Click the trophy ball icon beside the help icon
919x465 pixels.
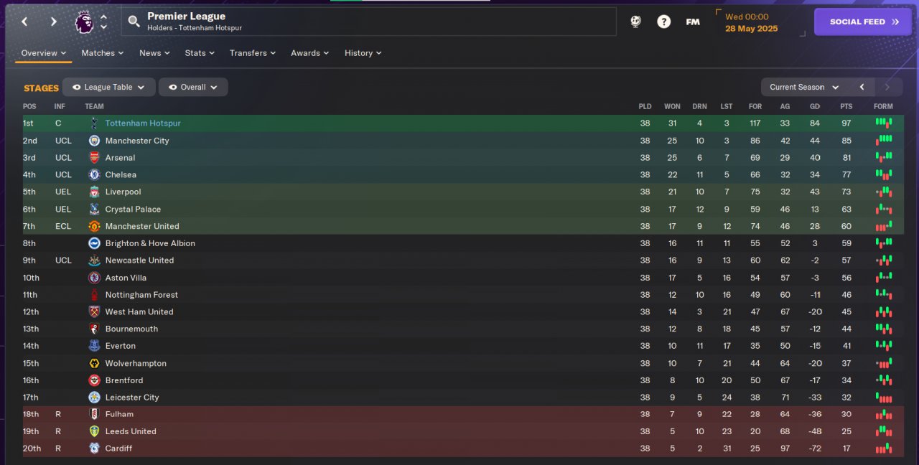pos(635,22)
